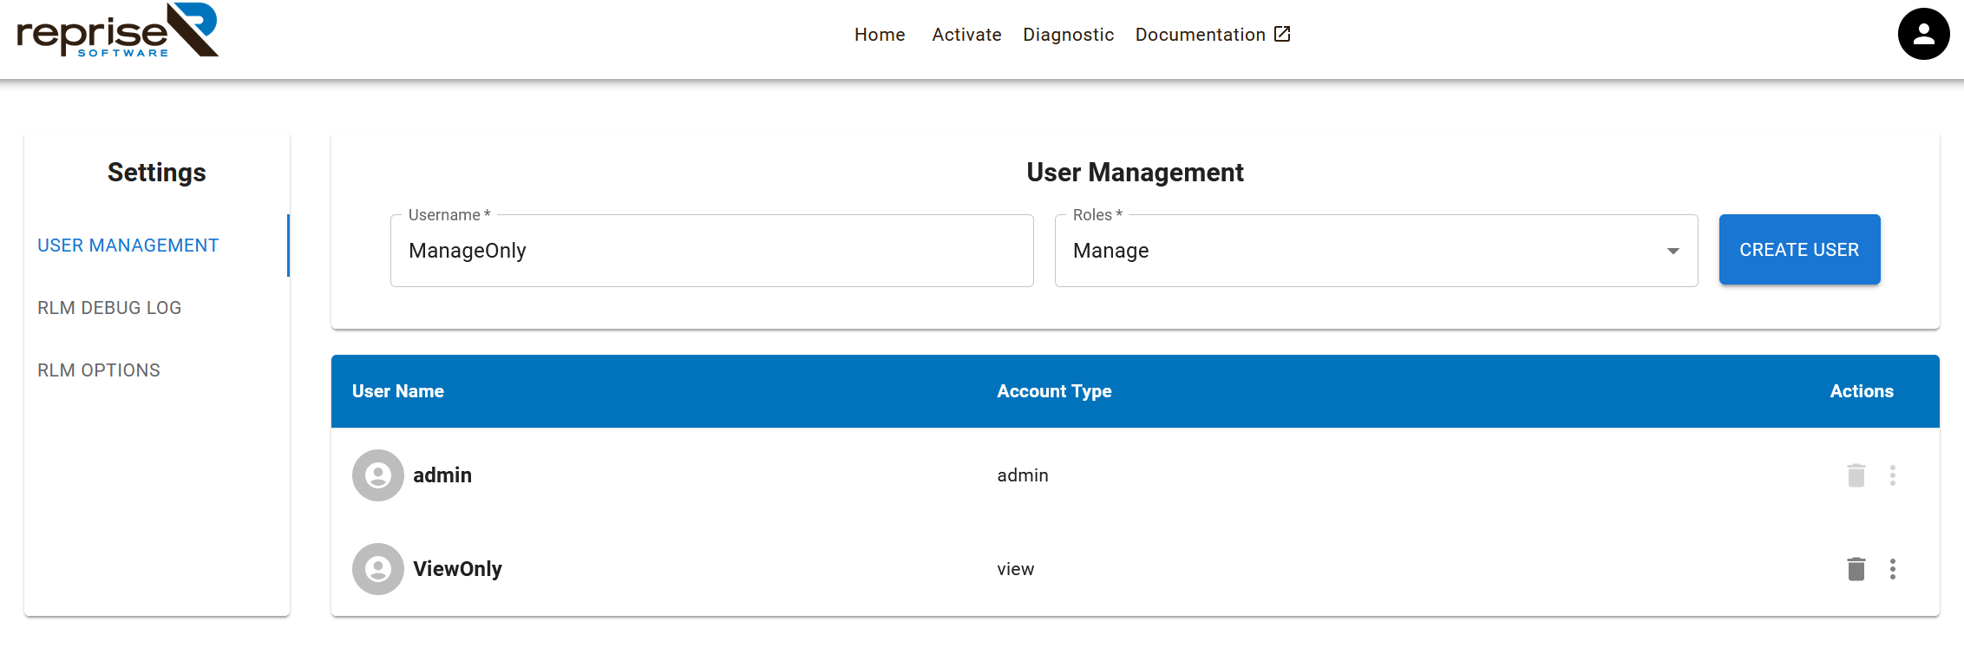Image resolution: width=1964 pixels, height=648 pixels.
Task: Expand the Roles dropdown arrow
Action: tap(1673, 251)
